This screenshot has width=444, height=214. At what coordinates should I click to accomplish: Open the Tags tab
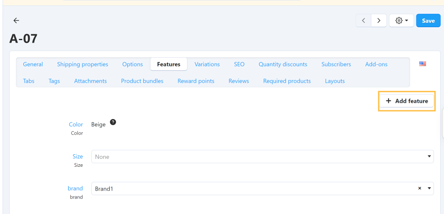54,81
